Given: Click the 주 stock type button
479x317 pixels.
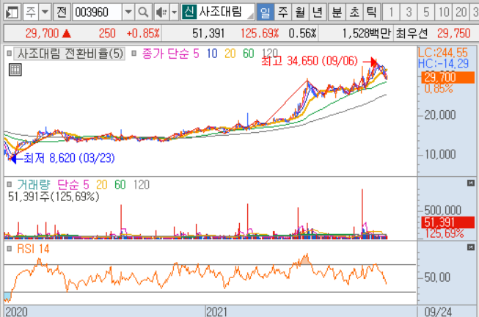Looking at the screenshot, I should [31, 12].
